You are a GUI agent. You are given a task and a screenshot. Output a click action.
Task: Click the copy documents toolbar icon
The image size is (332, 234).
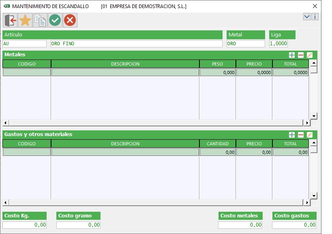pos(40,20)
